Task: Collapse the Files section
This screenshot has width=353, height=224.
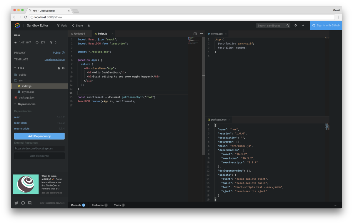Action: coord(15,68)
